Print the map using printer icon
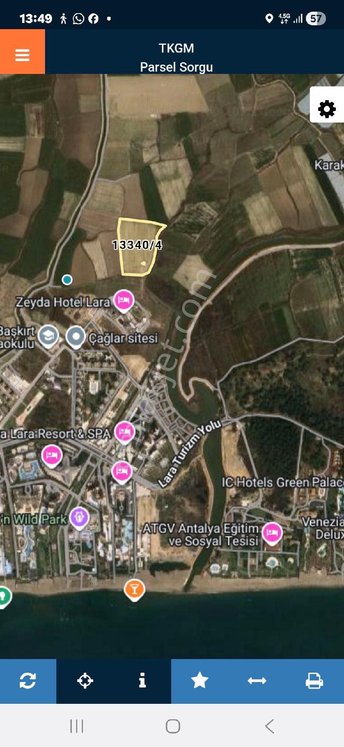344x747 pixels. pyautogui.click(x=314, y=681)
